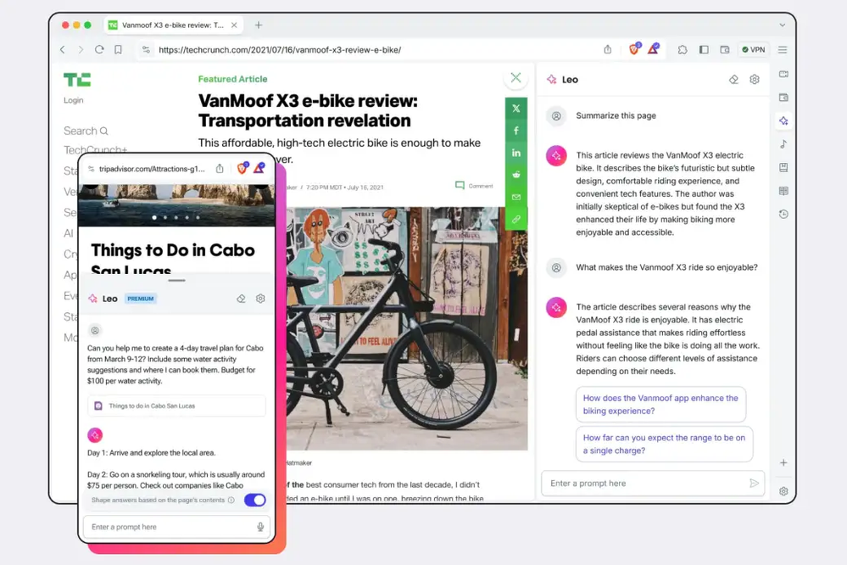The height and width of the screenshot is (565, 847).
Task: Open settings gear in desktop Leo panel header
Action: (755, 80)
